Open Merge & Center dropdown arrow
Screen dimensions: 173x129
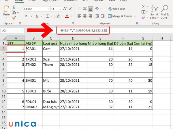point(135,16)
